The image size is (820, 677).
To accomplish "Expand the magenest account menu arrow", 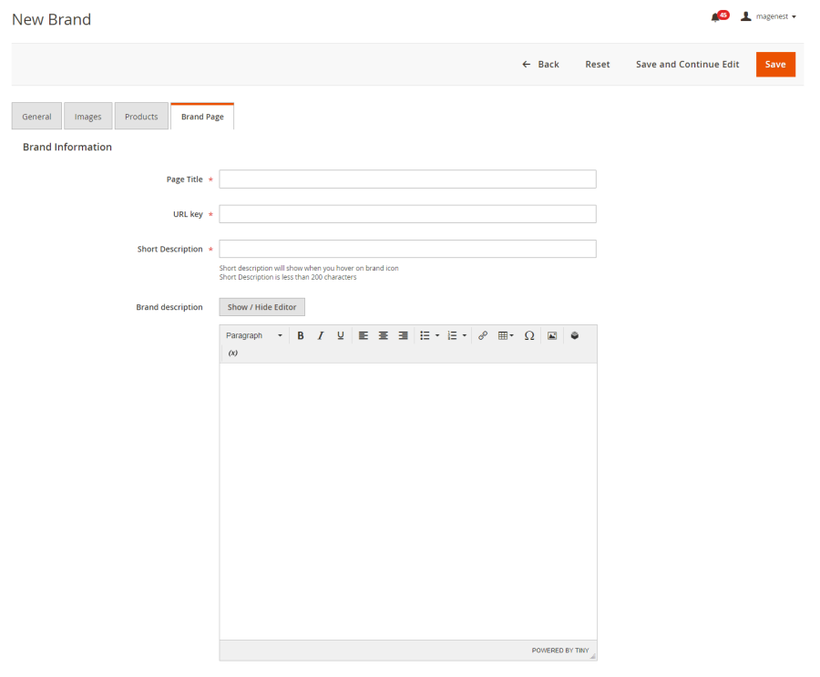I will click(794, 16).
